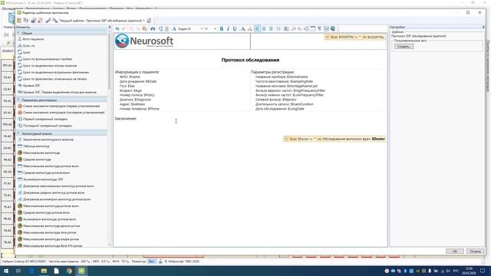
Task: Collapse the 'Общие' elements group
Action: [x=18, y=33]
